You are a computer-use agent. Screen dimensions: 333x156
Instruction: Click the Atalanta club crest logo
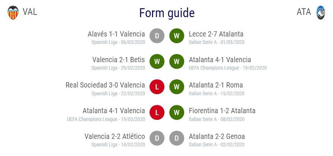click(320, 13)
